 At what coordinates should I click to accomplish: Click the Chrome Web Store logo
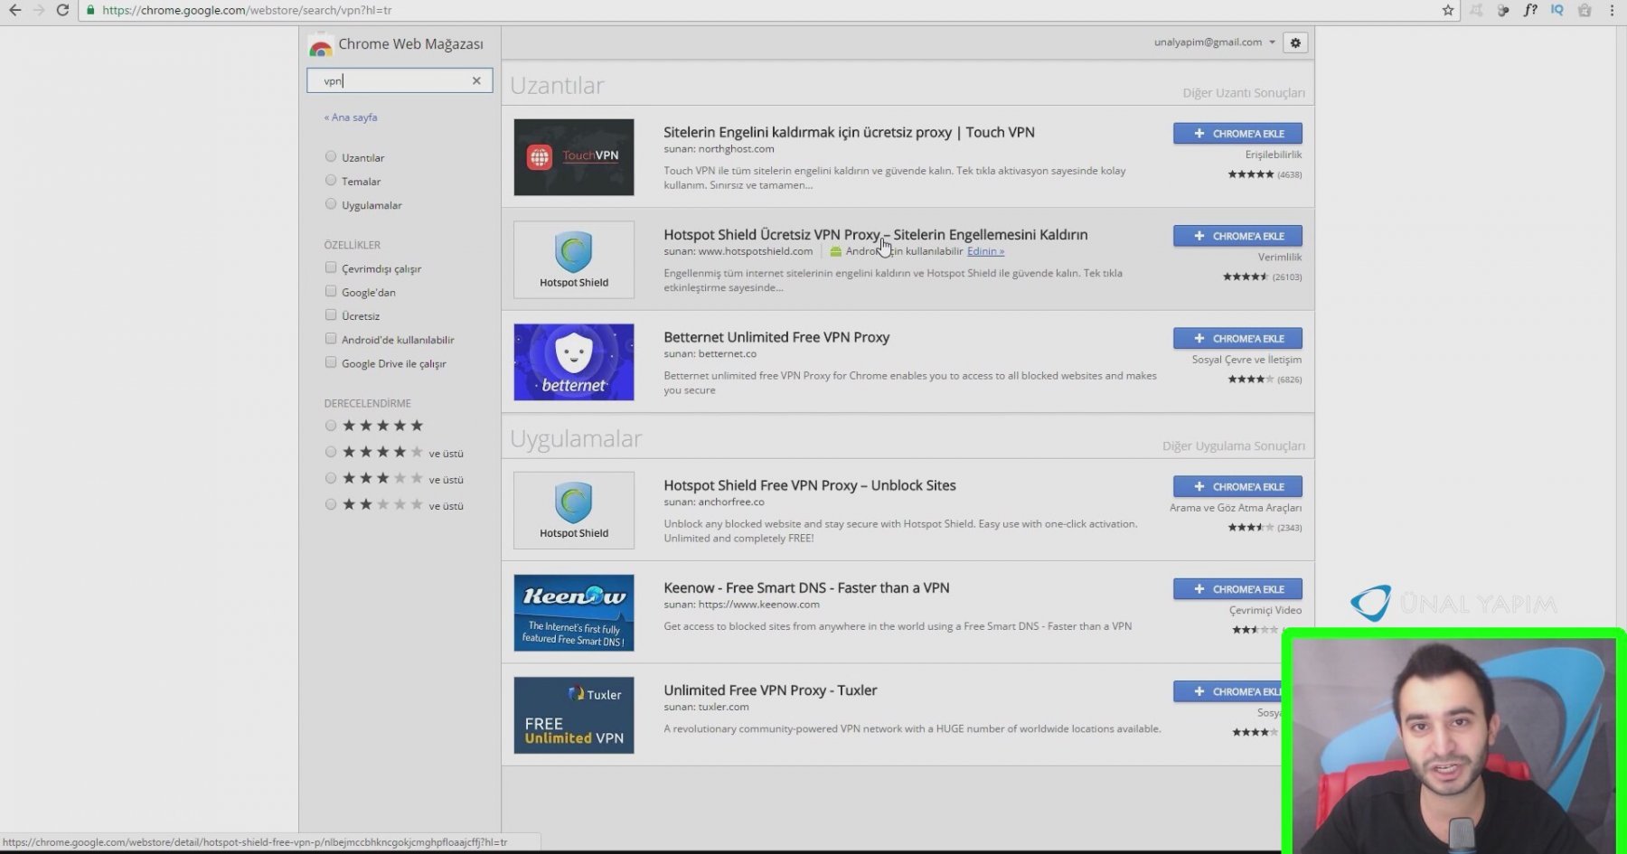click(320, 45)
